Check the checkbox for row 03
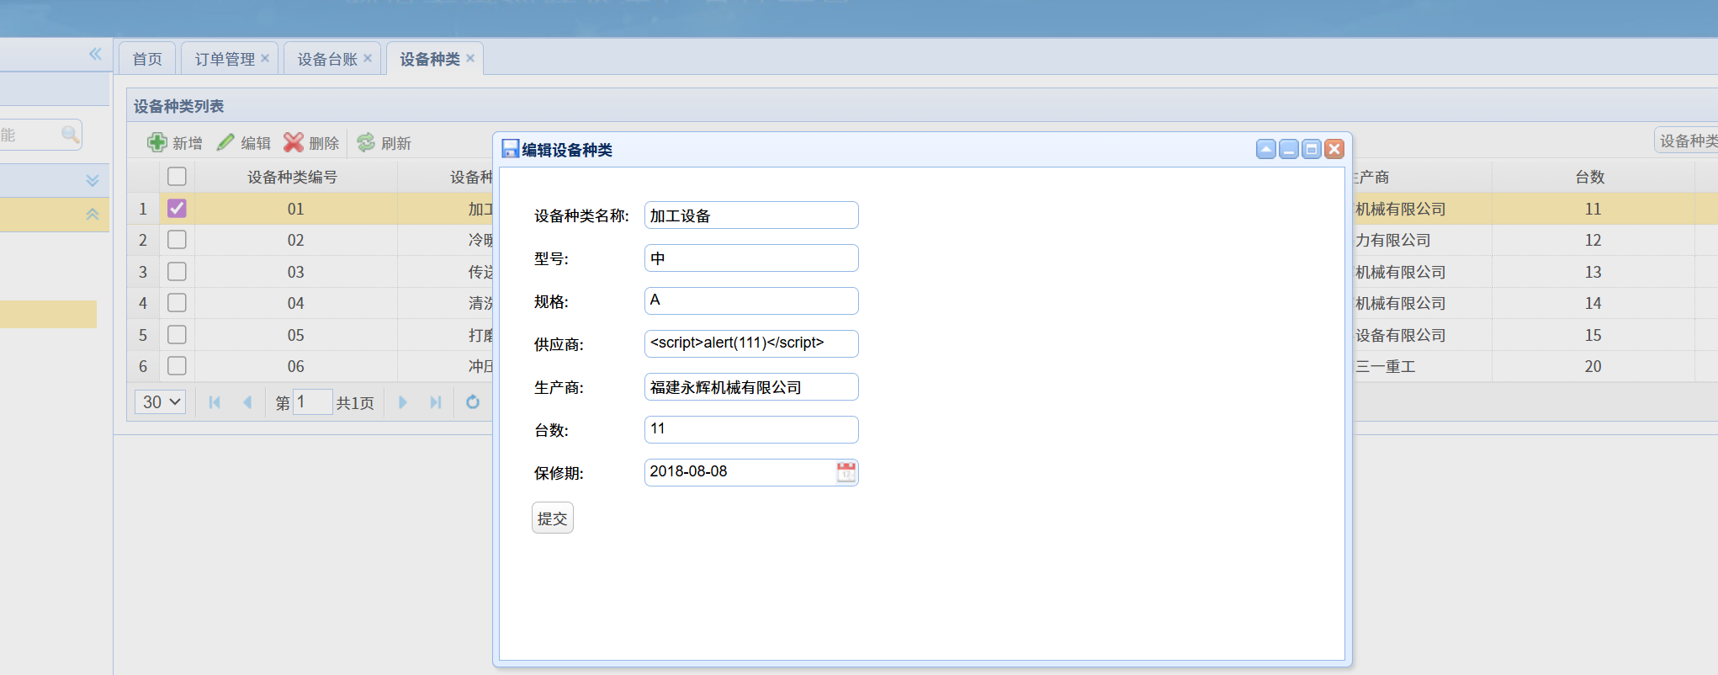Screen dimensions: 1718x675 [x=177, y=272]
